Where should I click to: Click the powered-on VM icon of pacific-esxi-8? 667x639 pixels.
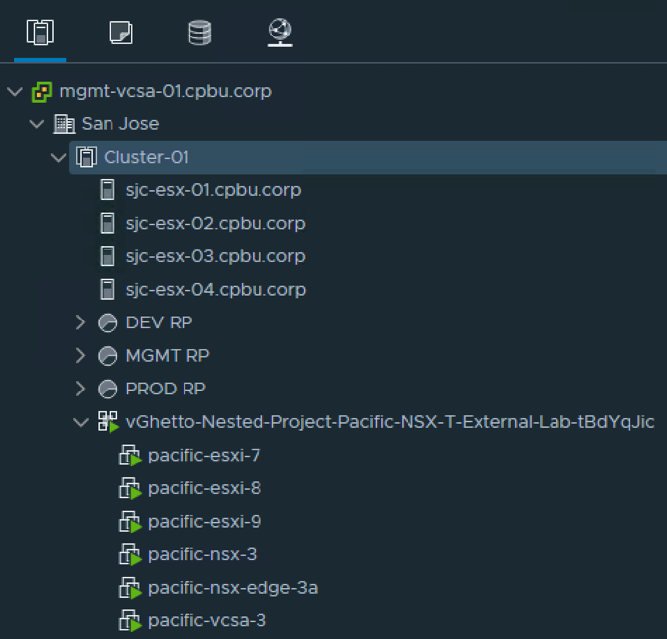(130, 489)
